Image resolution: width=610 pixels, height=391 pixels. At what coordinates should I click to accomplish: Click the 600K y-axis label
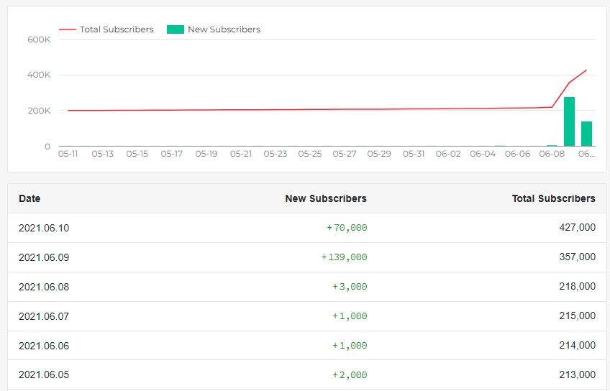[x=39, y=40]
